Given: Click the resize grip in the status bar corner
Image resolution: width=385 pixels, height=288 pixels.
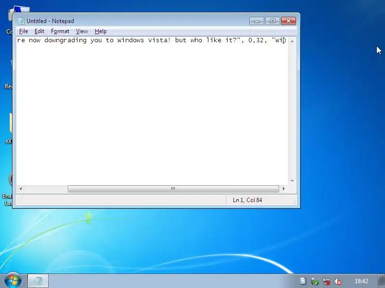Looking at the screenshot, I should [x=294, y=202].
